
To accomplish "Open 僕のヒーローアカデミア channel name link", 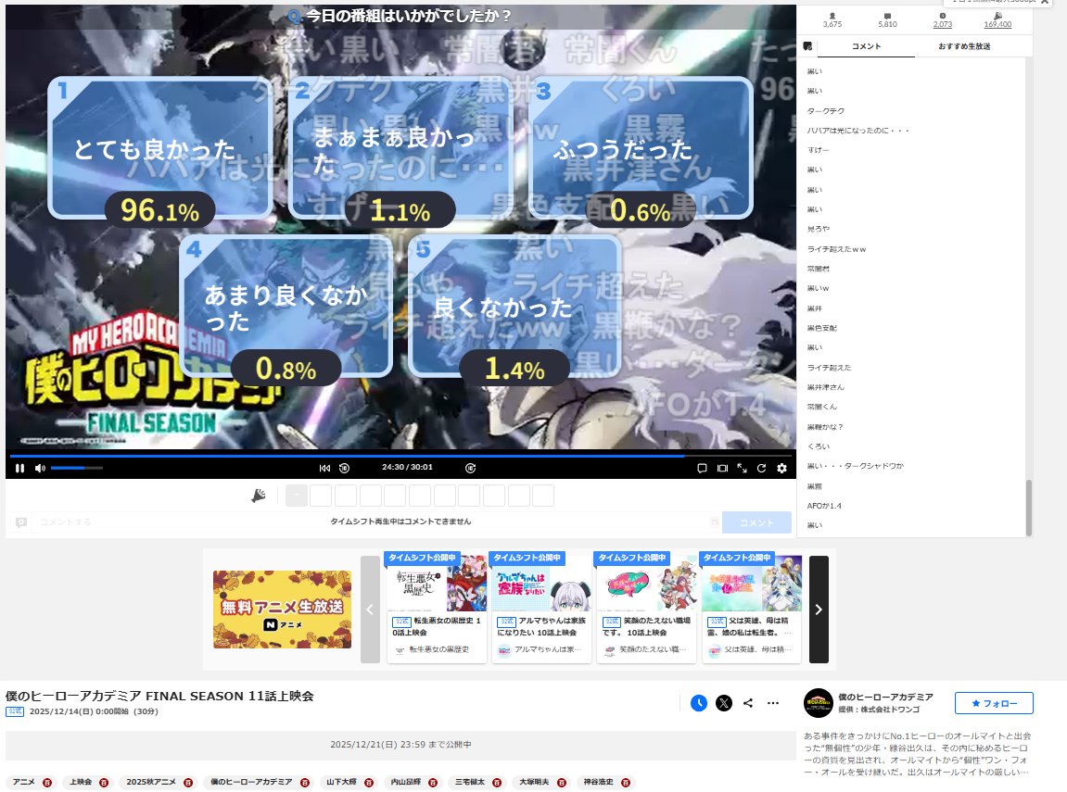I will 885,697.
